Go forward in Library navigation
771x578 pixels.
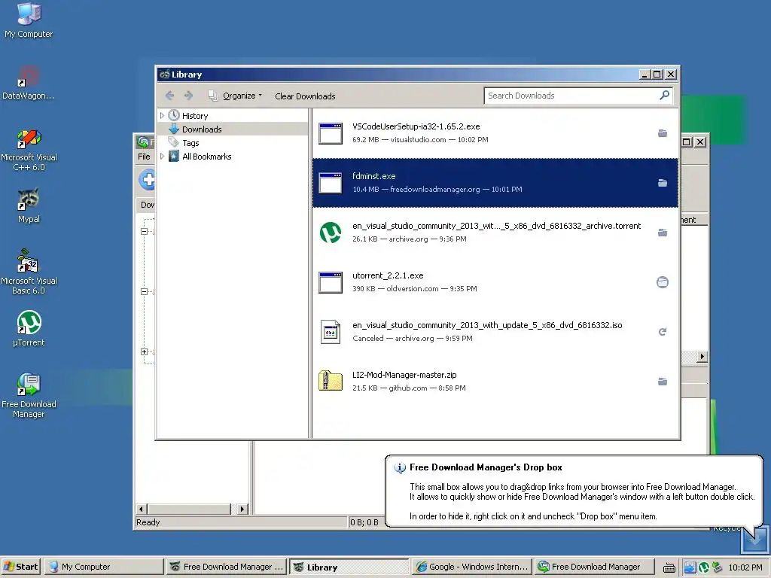point(188,96)
